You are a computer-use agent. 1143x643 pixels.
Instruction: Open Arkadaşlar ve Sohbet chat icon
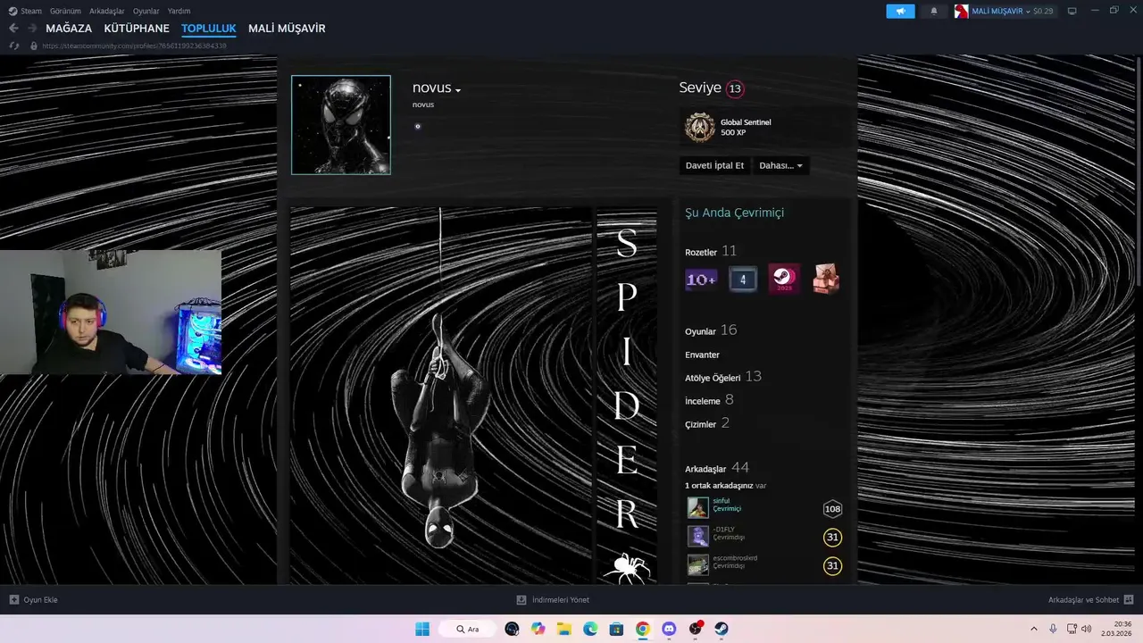(1129, 600)
